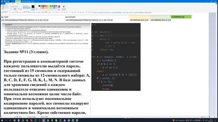The width and height of the screenshot is (218, 122).
Task: Click inside the Задание №11 text box
Action: coord(47,82)
